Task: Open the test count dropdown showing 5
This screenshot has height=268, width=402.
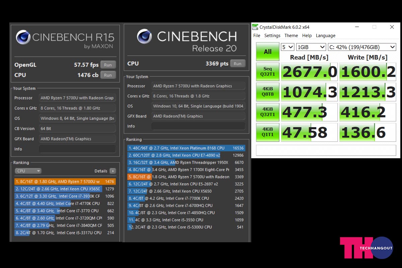Action: point(288,47)
